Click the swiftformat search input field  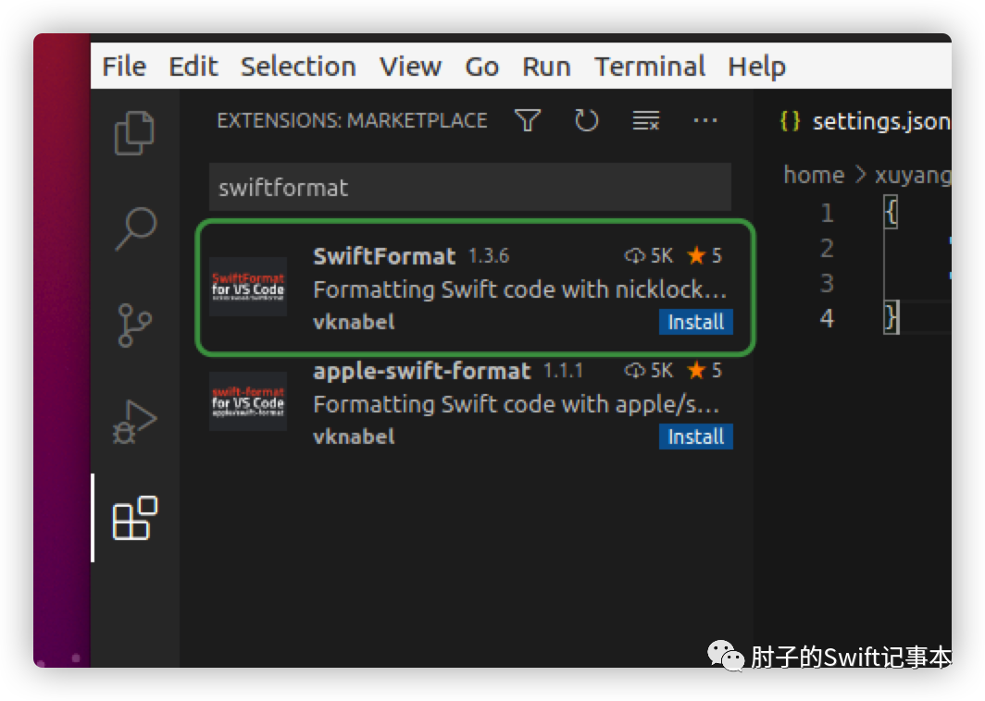(x=469, y=188)
